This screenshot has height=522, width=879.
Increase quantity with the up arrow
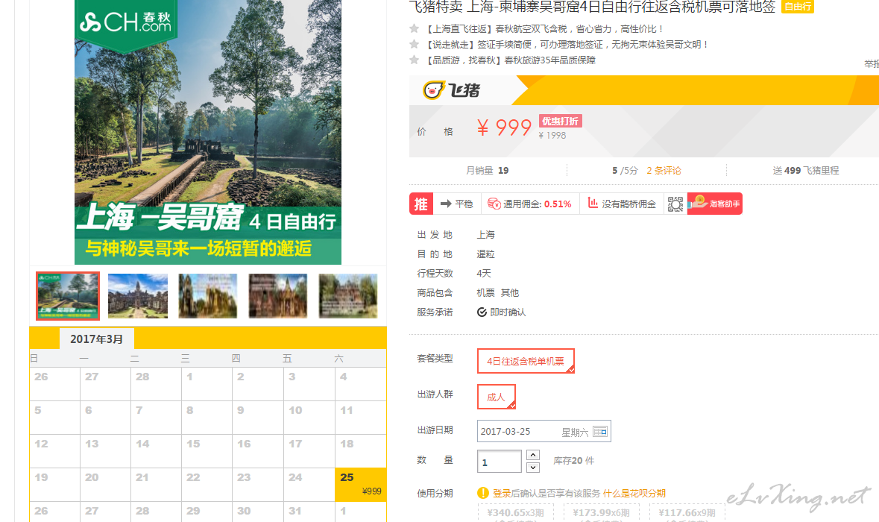533,455
